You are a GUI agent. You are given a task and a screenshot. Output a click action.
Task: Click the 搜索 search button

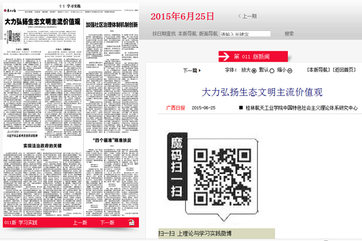(x=289, y=34)
